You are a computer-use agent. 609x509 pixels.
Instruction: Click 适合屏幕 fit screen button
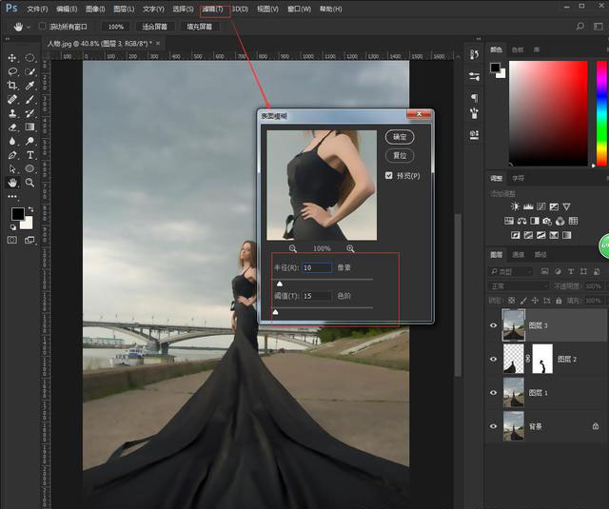point(154,27)
